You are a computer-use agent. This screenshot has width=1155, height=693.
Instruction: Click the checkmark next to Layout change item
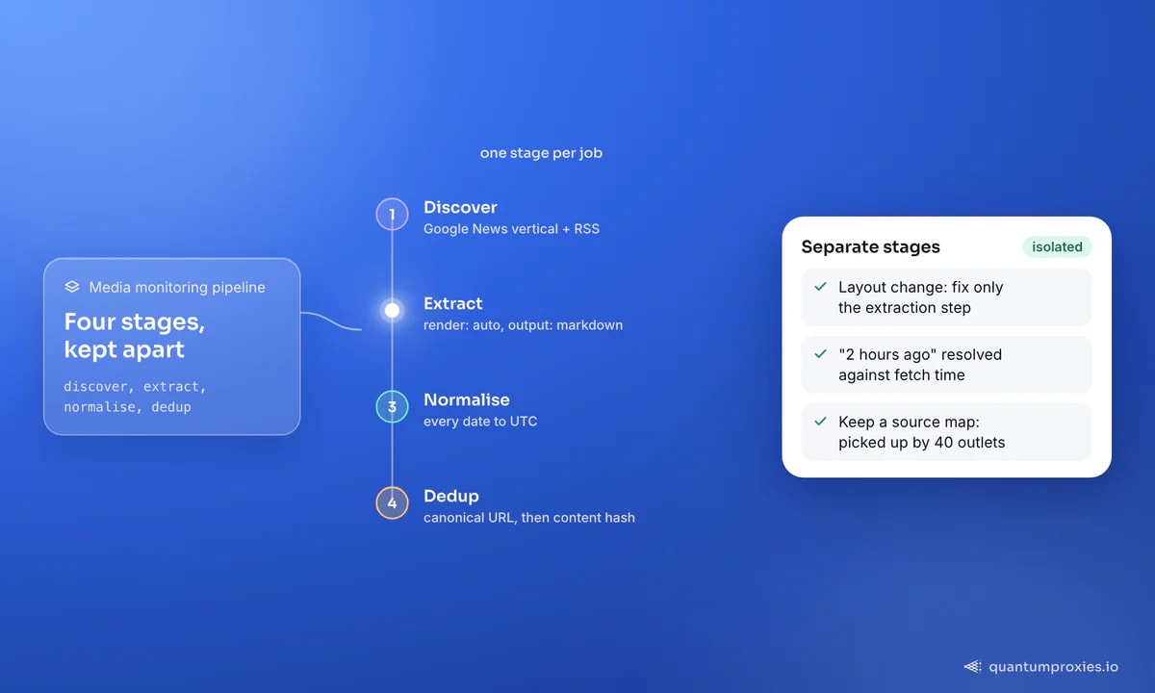click(820, 287)
